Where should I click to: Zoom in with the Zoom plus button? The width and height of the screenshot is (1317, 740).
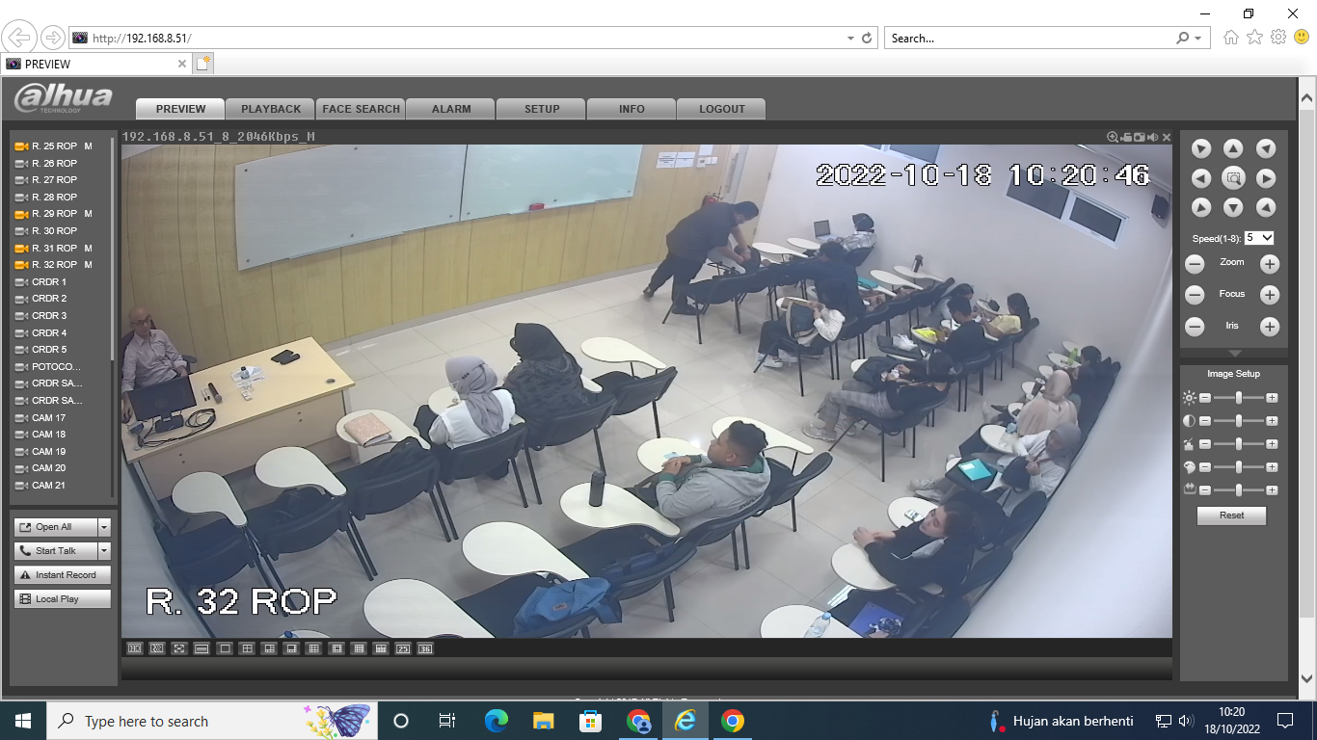(x=1270, y=264)
